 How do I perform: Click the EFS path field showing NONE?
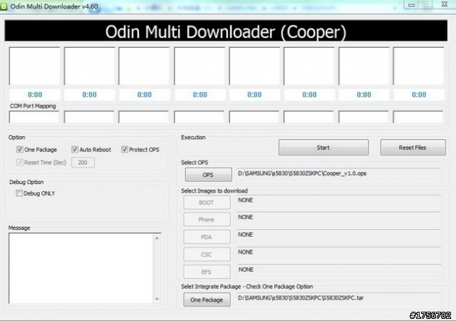click(339, 272)
